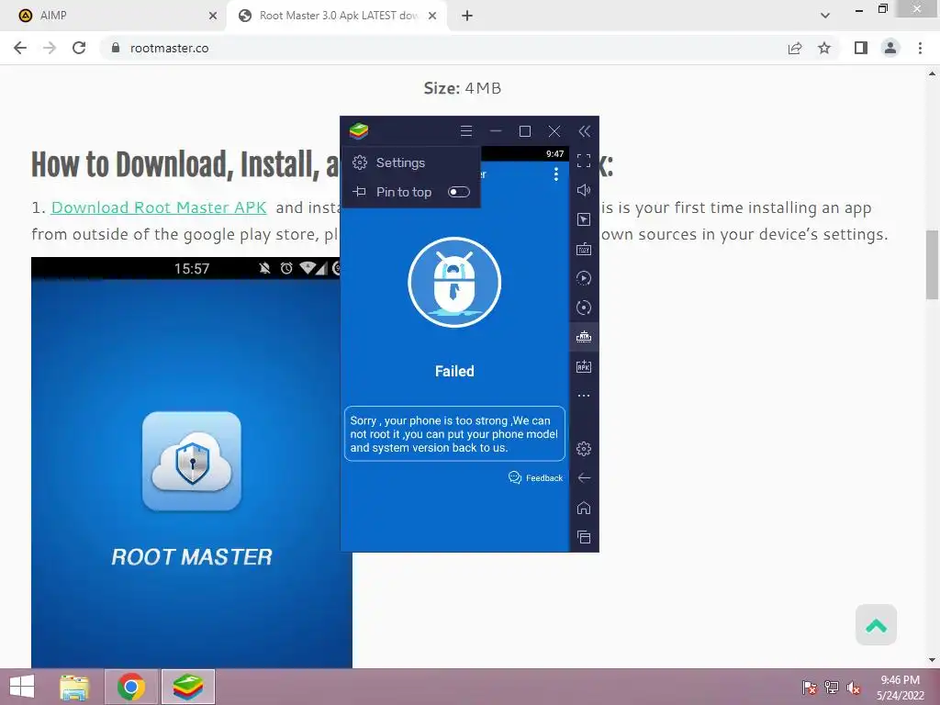Image resolution: width=940 pixels, height=705 pixels.
Task: Select the Root Master 3.0 Apk tab
Action: [338, 16]
